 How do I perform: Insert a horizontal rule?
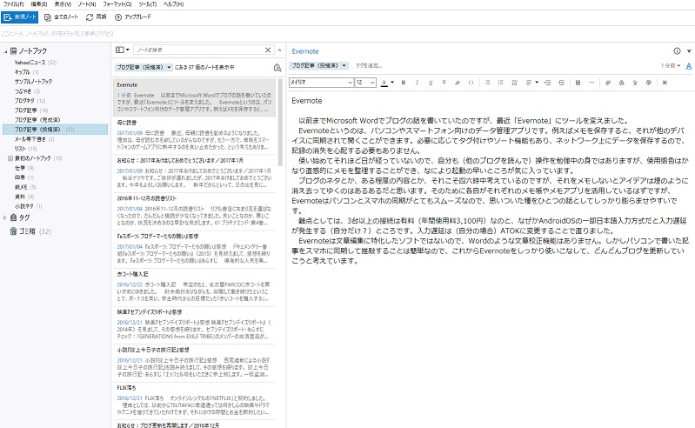click(x=591, y=83)
